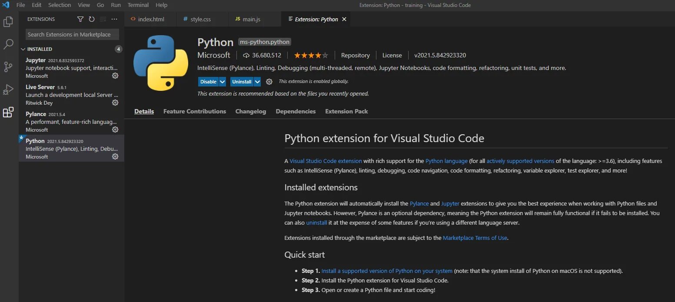
Task: Select the Source Control icon
Action: tap(9, 67)
